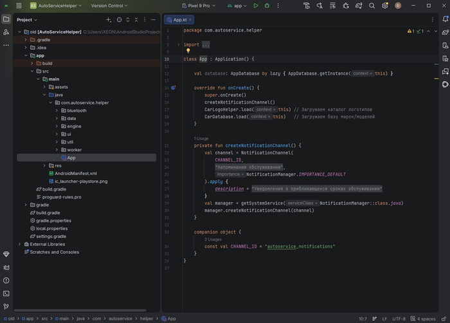
Task: Open Search Everywhere magnifier icon
Action: pos(372,5)
